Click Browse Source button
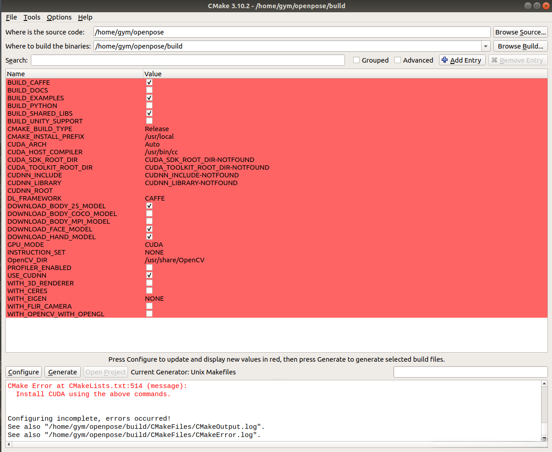This screenshot has height=452, width=552. 521,32
